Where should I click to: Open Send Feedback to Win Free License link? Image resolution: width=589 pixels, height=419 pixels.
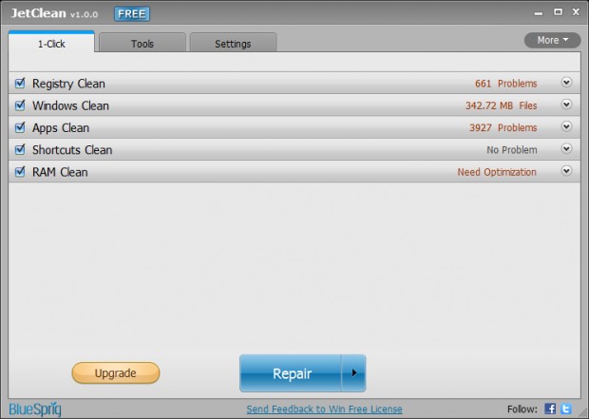pyautogui.click(x=324, y=409)
